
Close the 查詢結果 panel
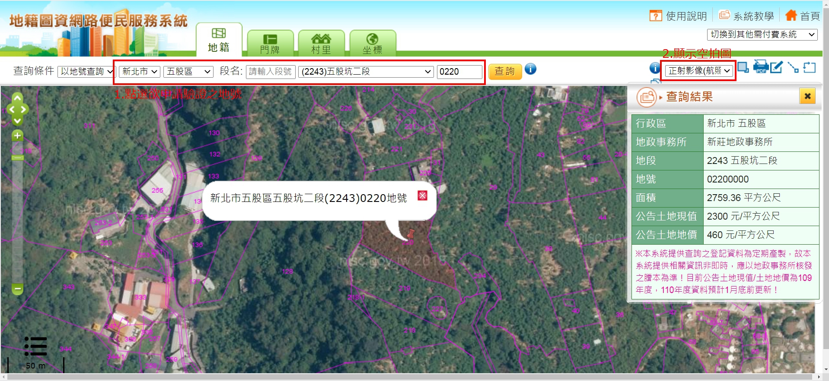click(807, 96)
